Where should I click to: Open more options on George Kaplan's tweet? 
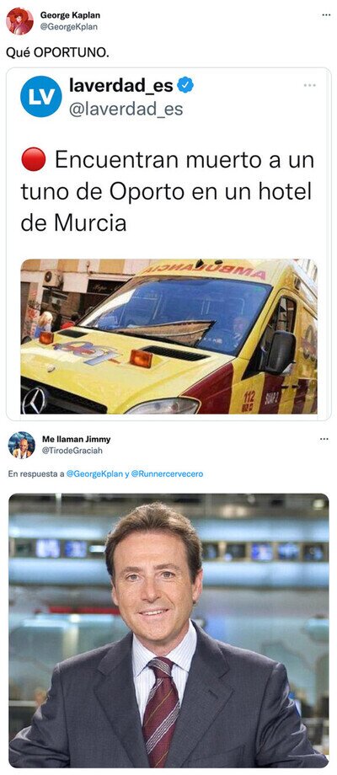click(326, 15)
